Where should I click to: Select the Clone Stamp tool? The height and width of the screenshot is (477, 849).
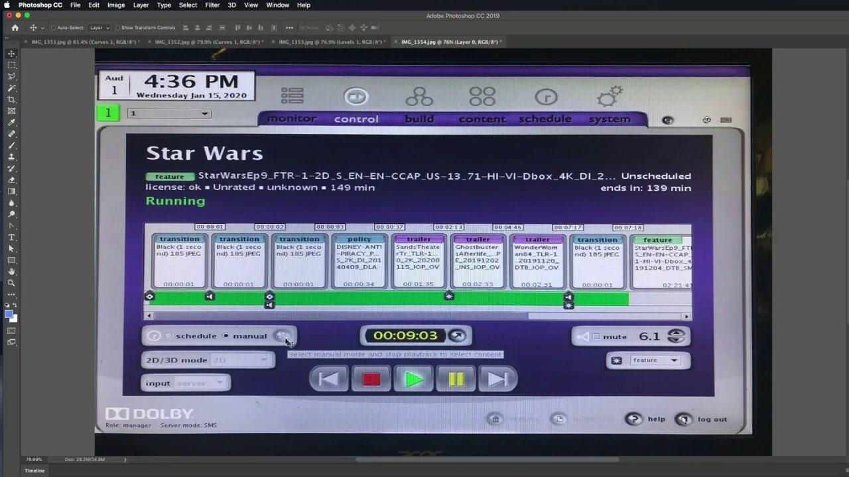click(x=11, y=157)
